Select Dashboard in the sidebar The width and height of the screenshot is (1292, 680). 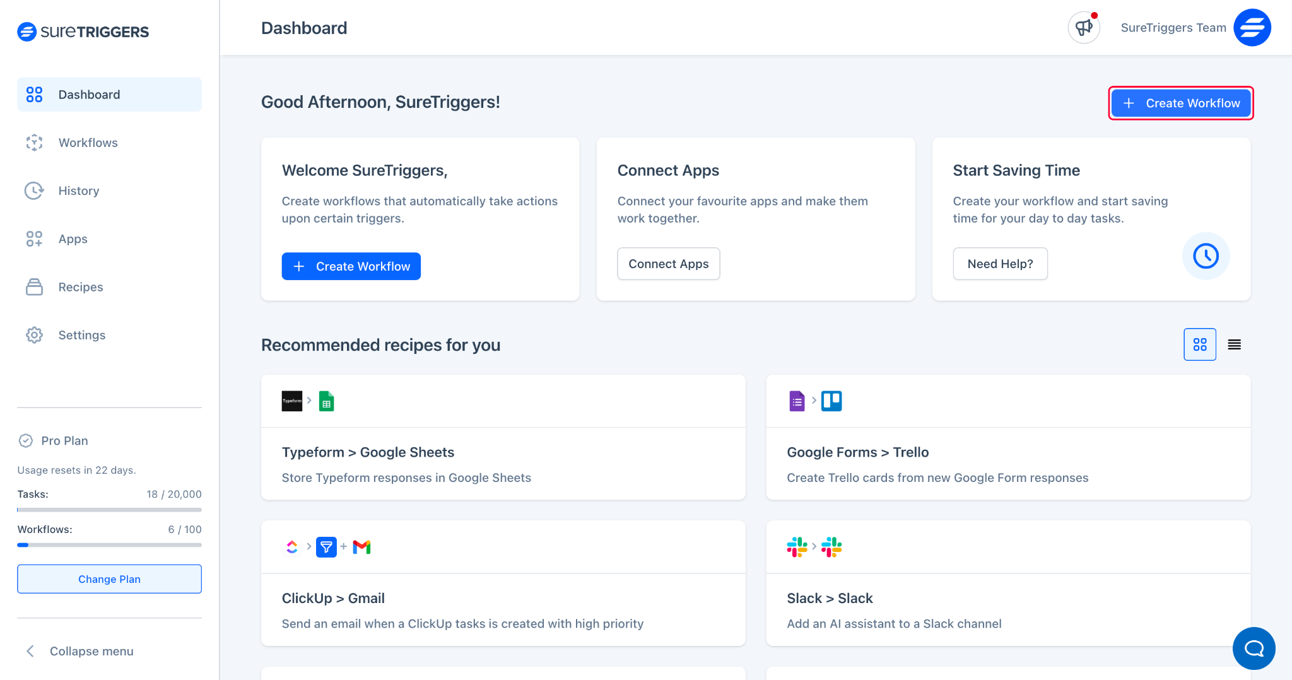89,94
